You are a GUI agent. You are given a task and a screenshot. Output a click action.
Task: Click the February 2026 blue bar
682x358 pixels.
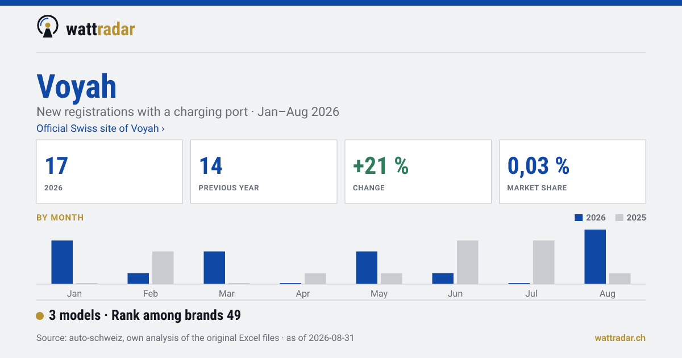point(138,278)
